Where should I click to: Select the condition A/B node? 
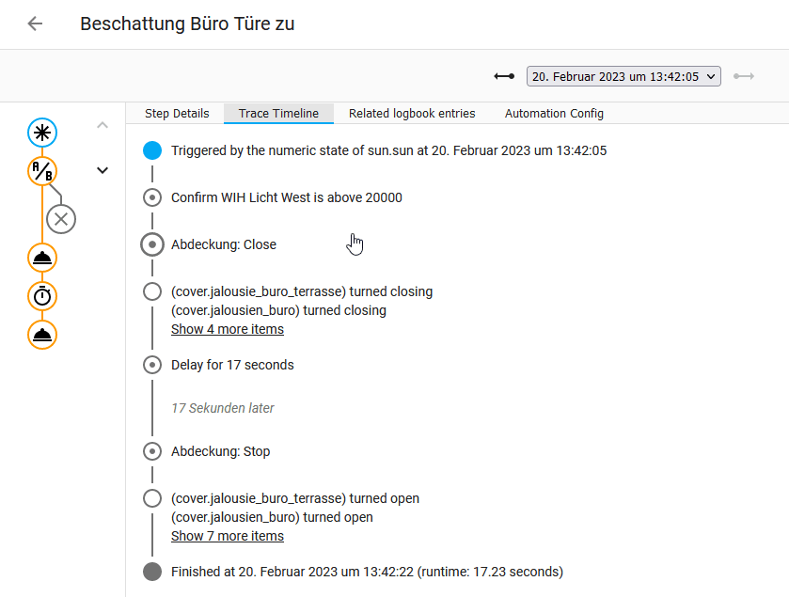tap(42, 171)
